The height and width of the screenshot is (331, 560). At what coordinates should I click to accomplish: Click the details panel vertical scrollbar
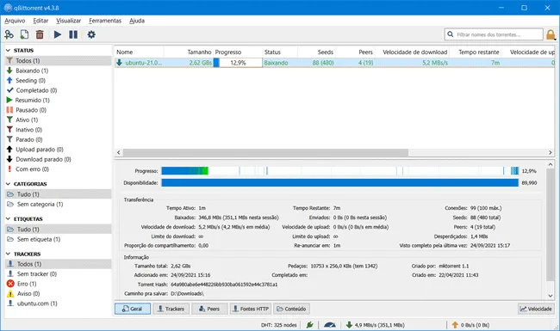click(x=551, y=225)
